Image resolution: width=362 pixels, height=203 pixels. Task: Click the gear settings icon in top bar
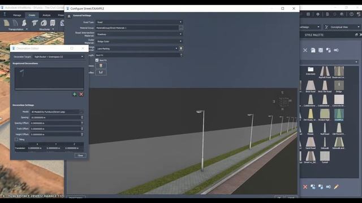tap(318, 14)
